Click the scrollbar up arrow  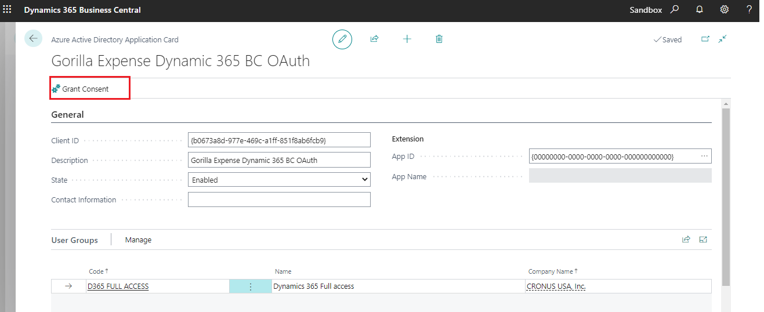point(725,103)
